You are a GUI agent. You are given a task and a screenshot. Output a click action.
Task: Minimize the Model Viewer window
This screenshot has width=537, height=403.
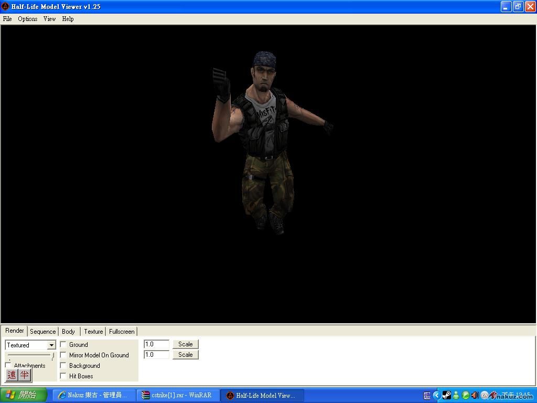point(506,6)
